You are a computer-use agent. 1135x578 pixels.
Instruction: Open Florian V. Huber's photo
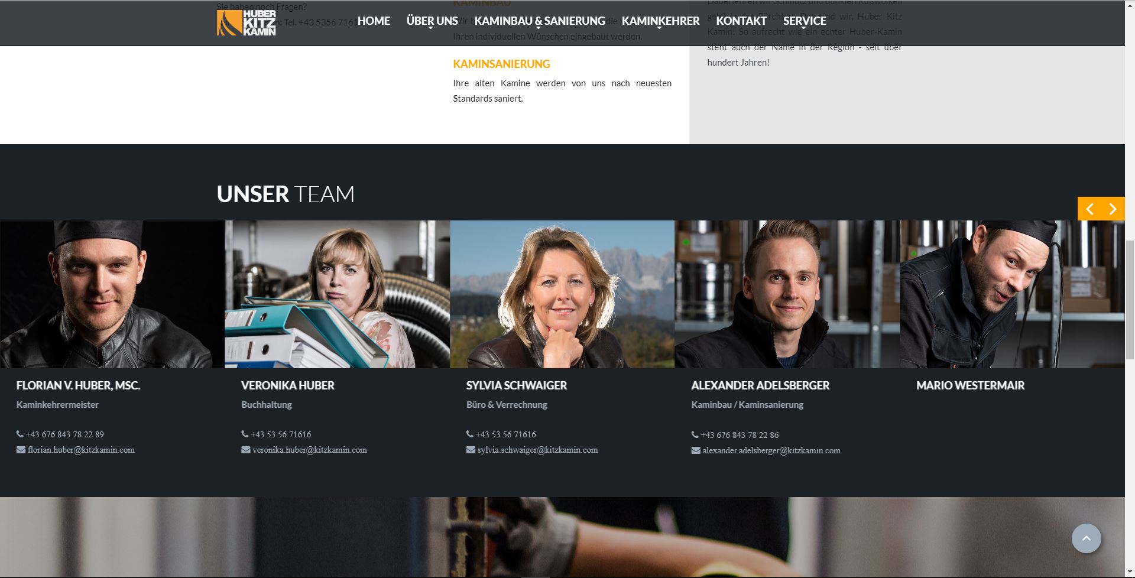[x=112, y=294]
